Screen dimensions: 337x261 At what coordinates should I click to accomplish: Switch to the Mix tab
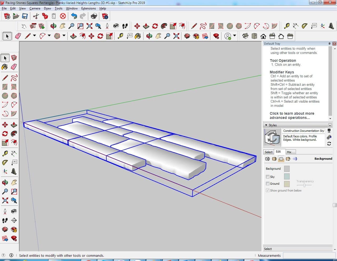click(x=289, y=152)
